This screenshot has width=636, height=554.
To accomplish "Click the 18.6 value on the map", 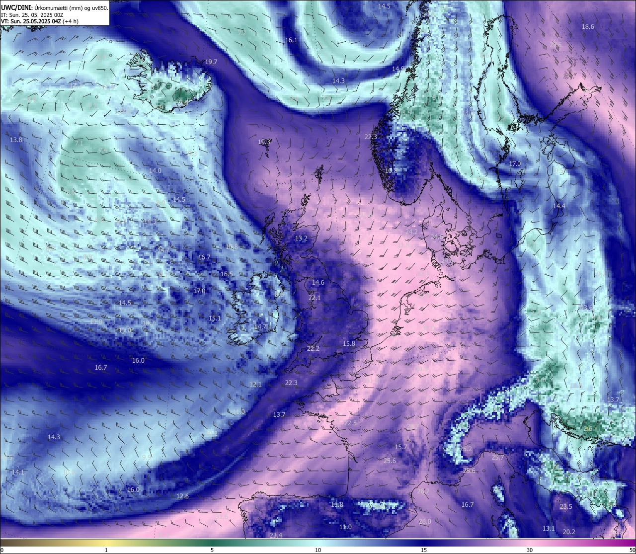I will point(588,27).
